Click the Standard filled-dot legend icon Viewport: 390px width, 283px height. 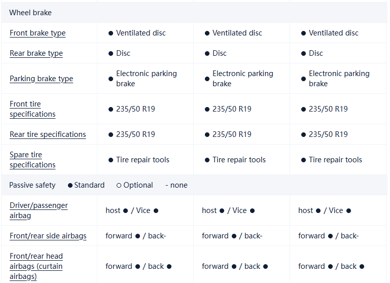(70, 186)
